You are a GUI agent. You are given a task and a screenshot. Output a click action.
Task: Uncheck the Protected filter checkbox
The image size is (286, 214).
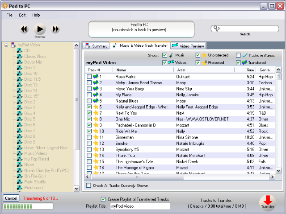198,62
